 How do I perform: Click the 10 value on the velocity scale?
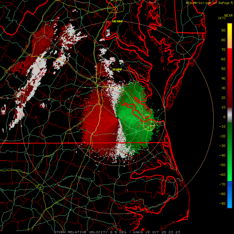point(223,107)
